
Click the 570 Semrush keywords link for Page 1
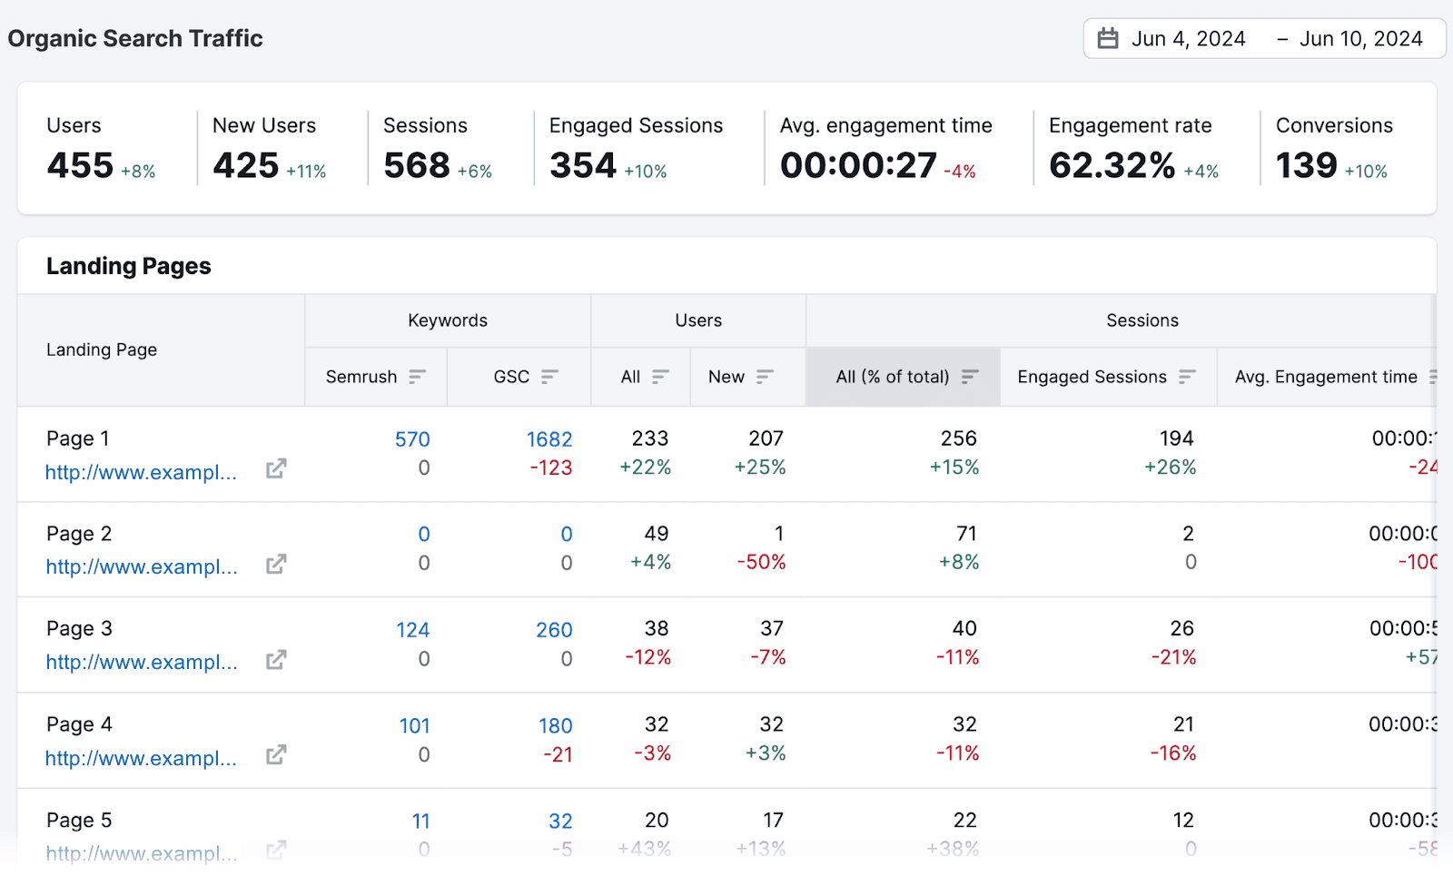(412, 438)
